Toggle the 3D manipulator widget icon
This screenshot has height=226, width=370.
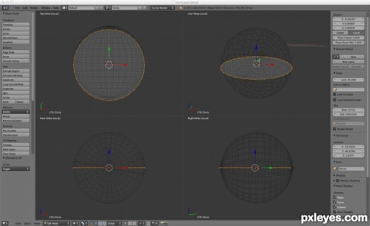pyautogui.click(x=91, y=224)
